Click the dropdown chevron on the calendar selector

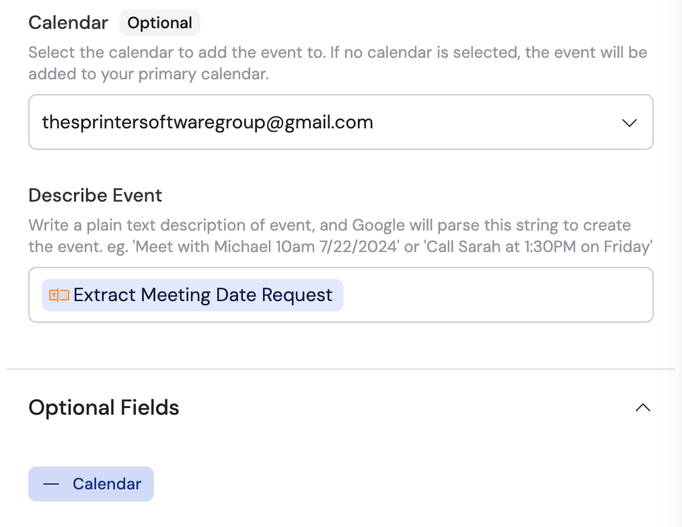[629, 122]
